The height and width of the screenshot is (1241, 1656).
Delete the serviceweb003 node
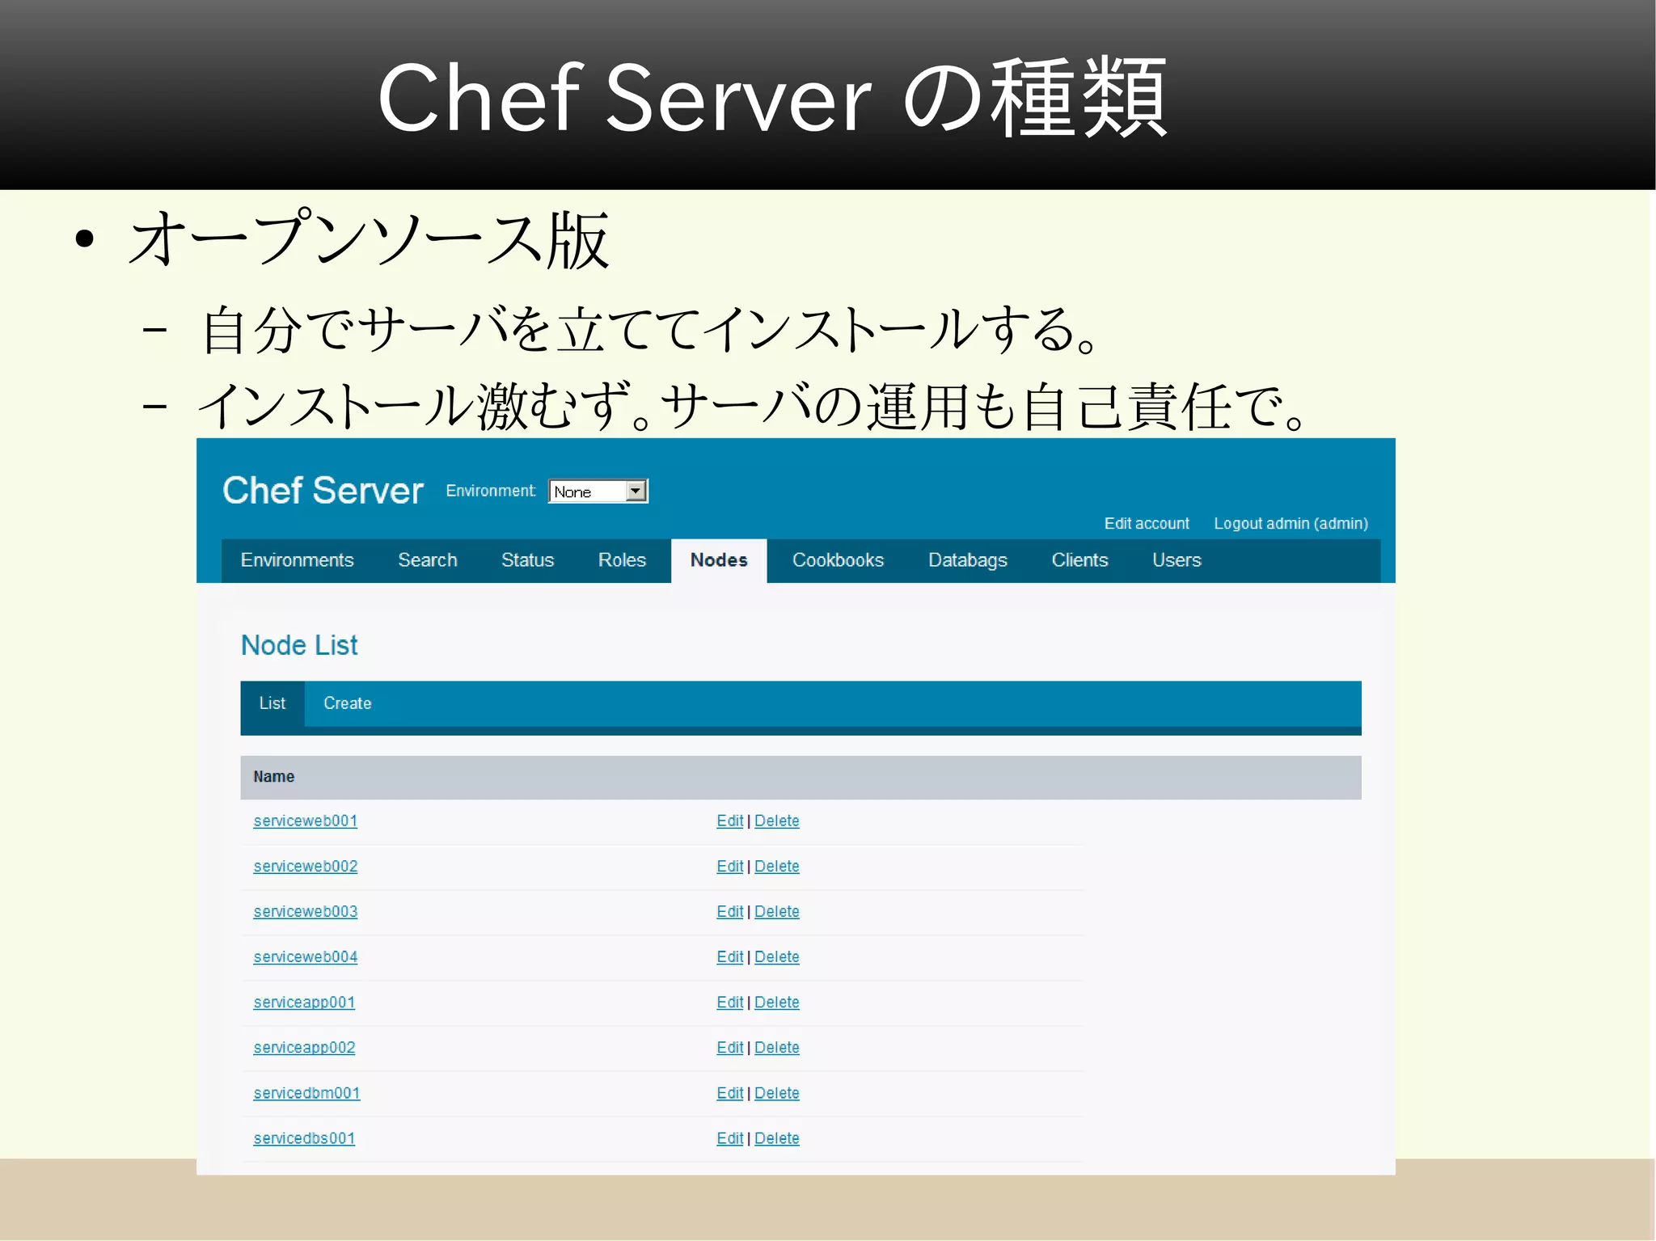[x=776, y=911]
